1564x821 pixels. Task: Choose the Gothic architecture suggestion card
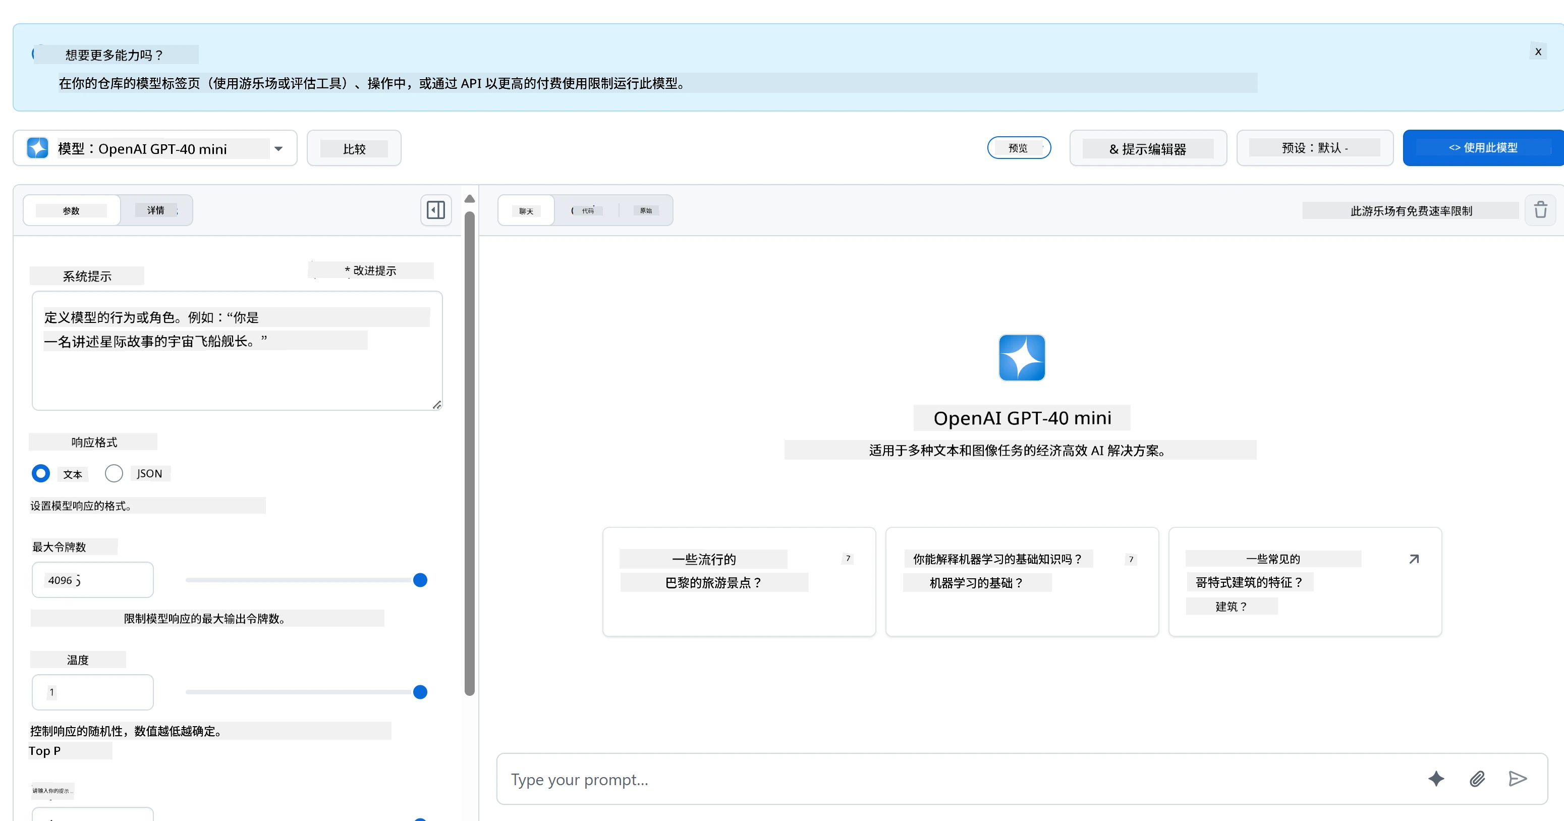click(x=1305, y=582)
